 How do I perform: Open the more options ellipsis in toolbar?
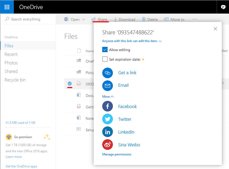195,19
